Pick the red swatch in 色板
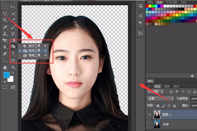Viewport: 197px width, 131px height. 147,6
